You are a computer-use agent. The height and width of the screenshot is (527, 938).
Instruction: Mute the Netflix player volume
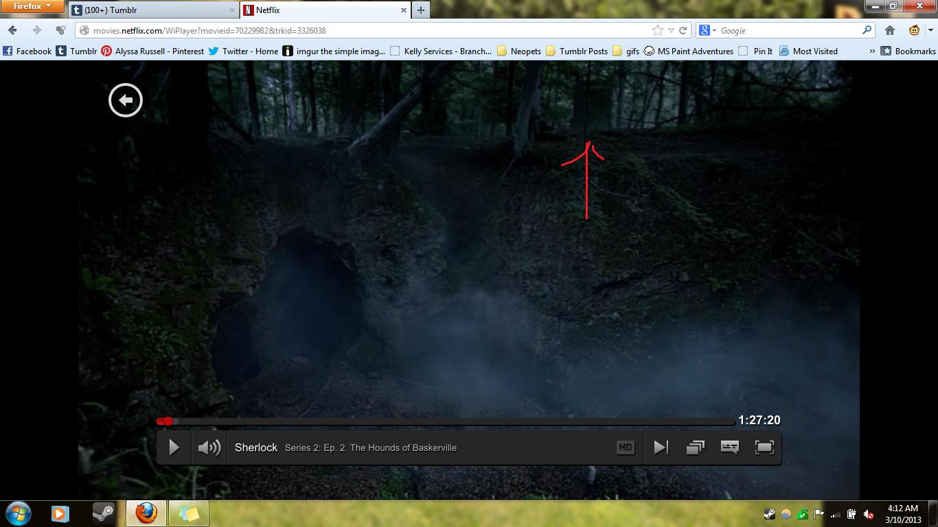[x=209, y=447]
